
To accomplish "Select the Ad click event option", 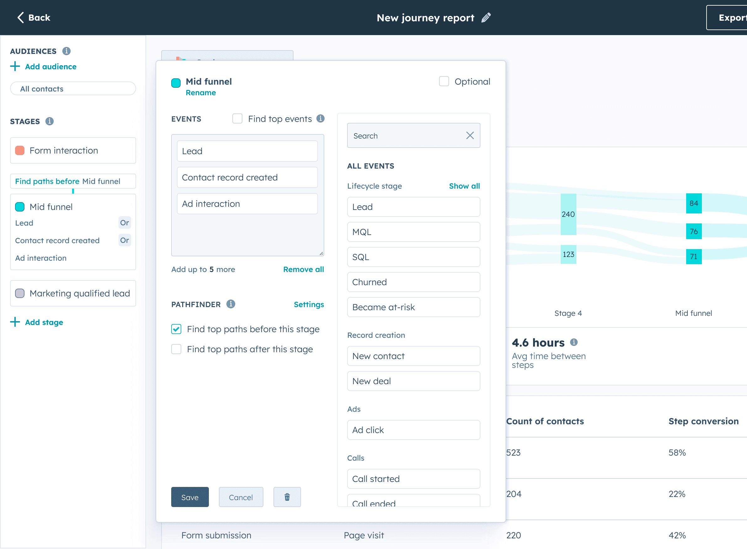I will [413, 430].
